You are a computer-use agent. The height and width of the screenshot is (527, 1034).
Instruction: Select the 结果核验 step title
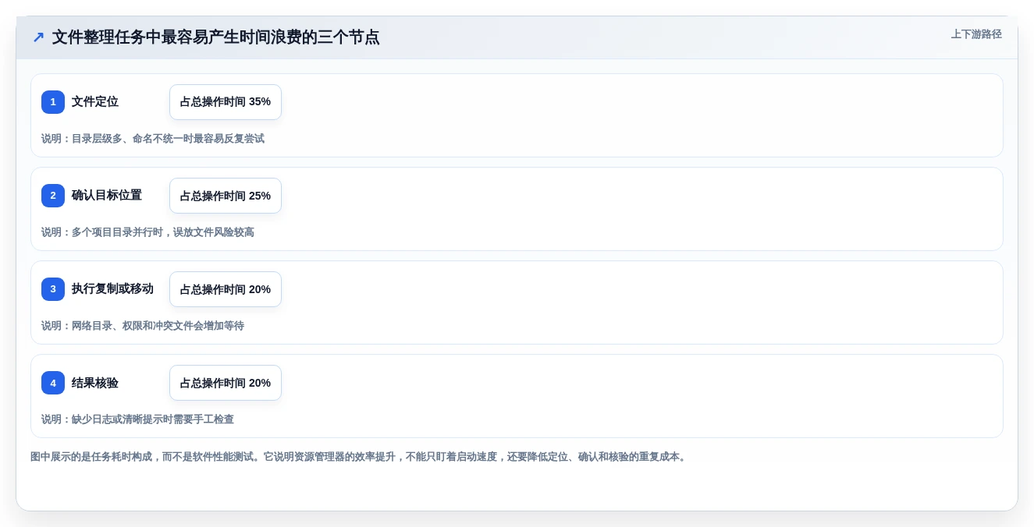tap(95, 383)
